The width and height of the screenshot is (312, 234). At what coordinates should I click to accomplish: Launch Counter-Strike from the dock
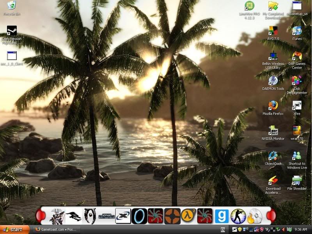(x=238, y=216)
